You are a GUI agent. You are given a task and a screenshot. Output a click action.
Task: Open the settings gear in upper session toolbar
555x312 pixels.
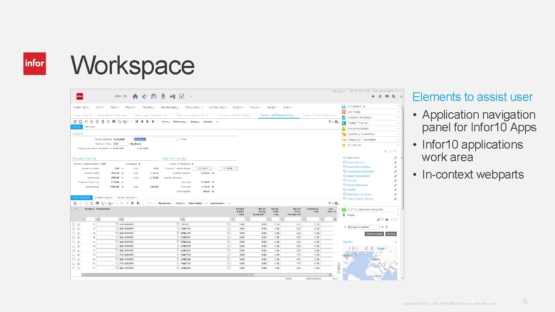pos(336,122)
